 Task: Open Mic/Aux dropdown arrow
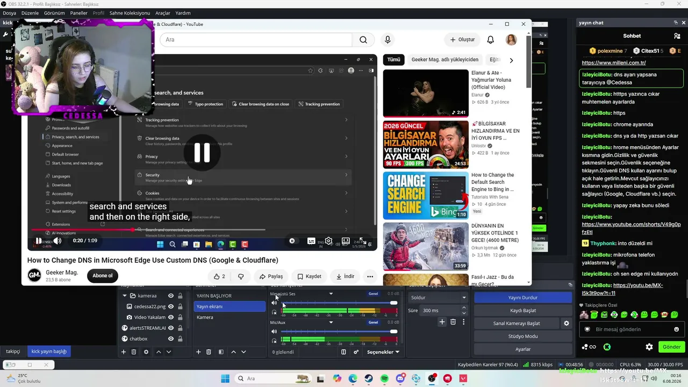[x=331, y=322]
